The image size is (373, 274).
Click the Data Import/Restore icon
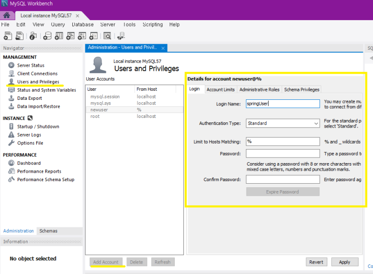pos(11,106)
